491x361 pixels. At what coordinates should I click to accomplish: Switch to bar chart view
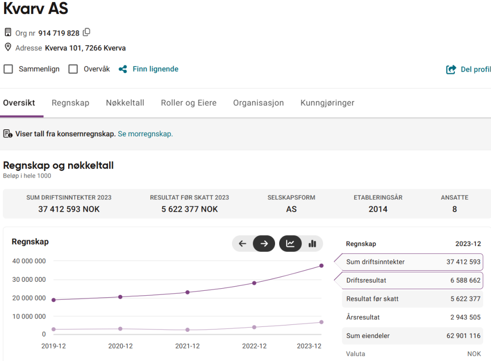click(x=312, y=244)
